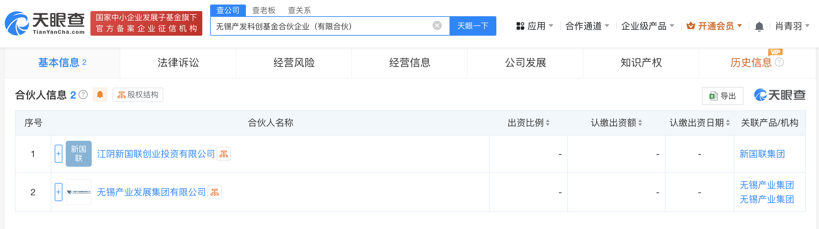The height and width of the screenshot is (229, 819).
Task: Click the 新国联 company logo thumbnail
Action: tap(79, 154)
